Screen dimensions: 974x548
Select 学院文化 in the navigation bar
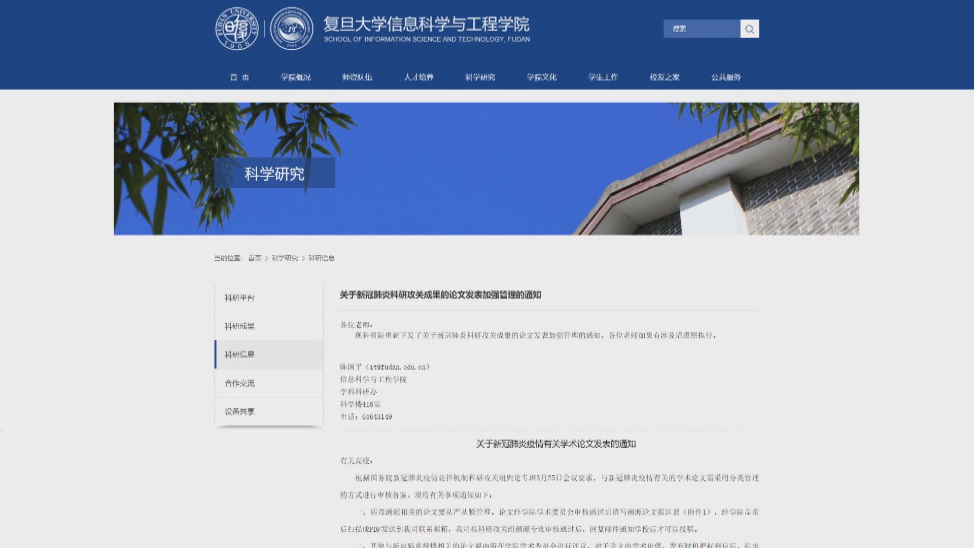pos(541,78)
